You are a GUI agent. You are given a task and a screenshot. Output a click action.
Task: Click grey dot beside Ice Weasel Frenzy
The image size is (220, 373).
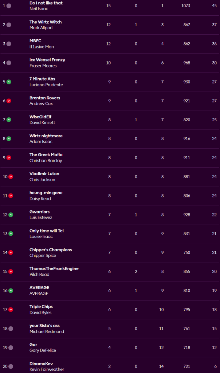[x=9, y=63]
